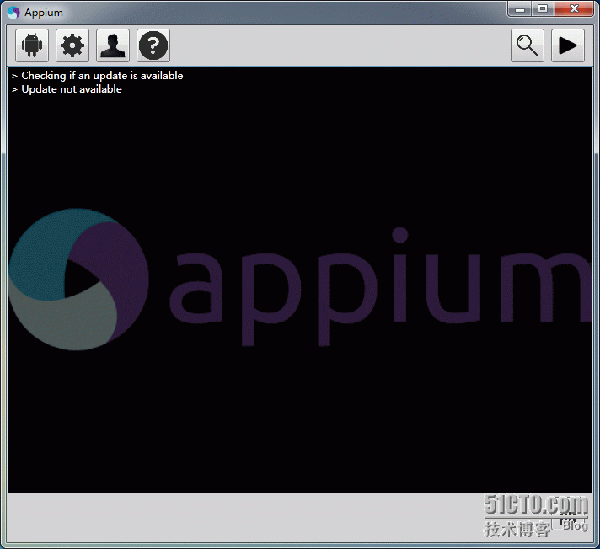Start the Appium server play button
600x549 pixels.
click(x=568, y=45)
